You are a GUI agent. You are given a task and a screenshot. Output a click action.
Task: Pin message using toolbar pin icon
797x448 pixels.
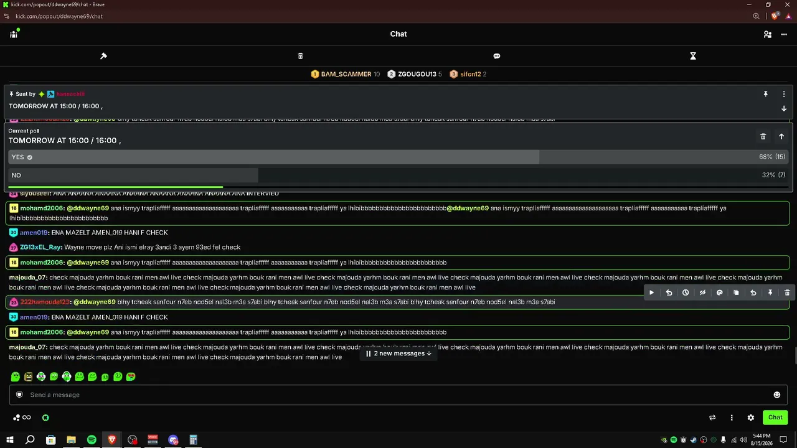click(770, 292)
